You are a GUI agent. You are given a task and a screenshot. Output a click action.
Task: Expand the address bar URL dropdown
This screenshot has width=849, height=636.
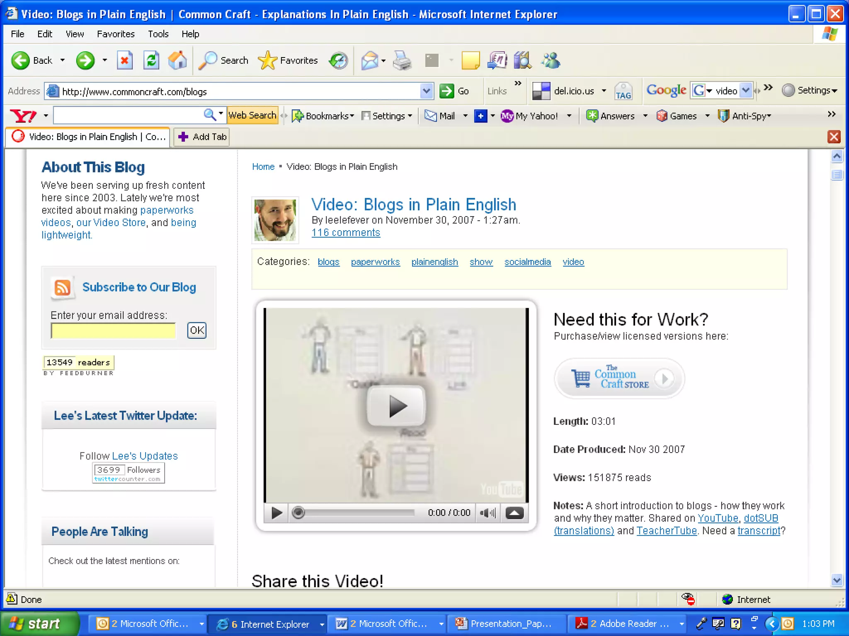[x=426, y=91]
